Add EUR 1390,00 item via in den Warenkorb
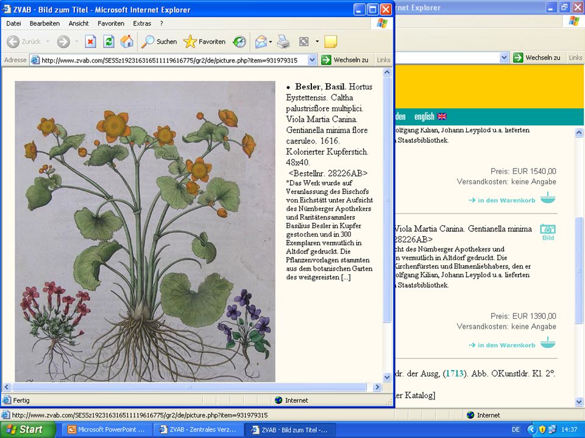Image resolution: width=585 pixels, height=438 pixels. coord(502,346)
